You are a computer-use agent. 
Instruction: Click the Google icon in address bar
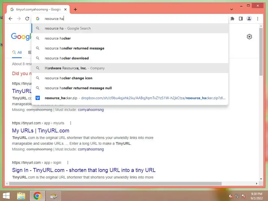tap(38, 19)
